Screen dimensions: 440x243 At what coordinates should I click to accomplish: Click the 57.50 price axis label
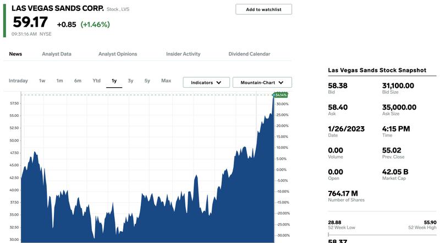coord(14,103)
